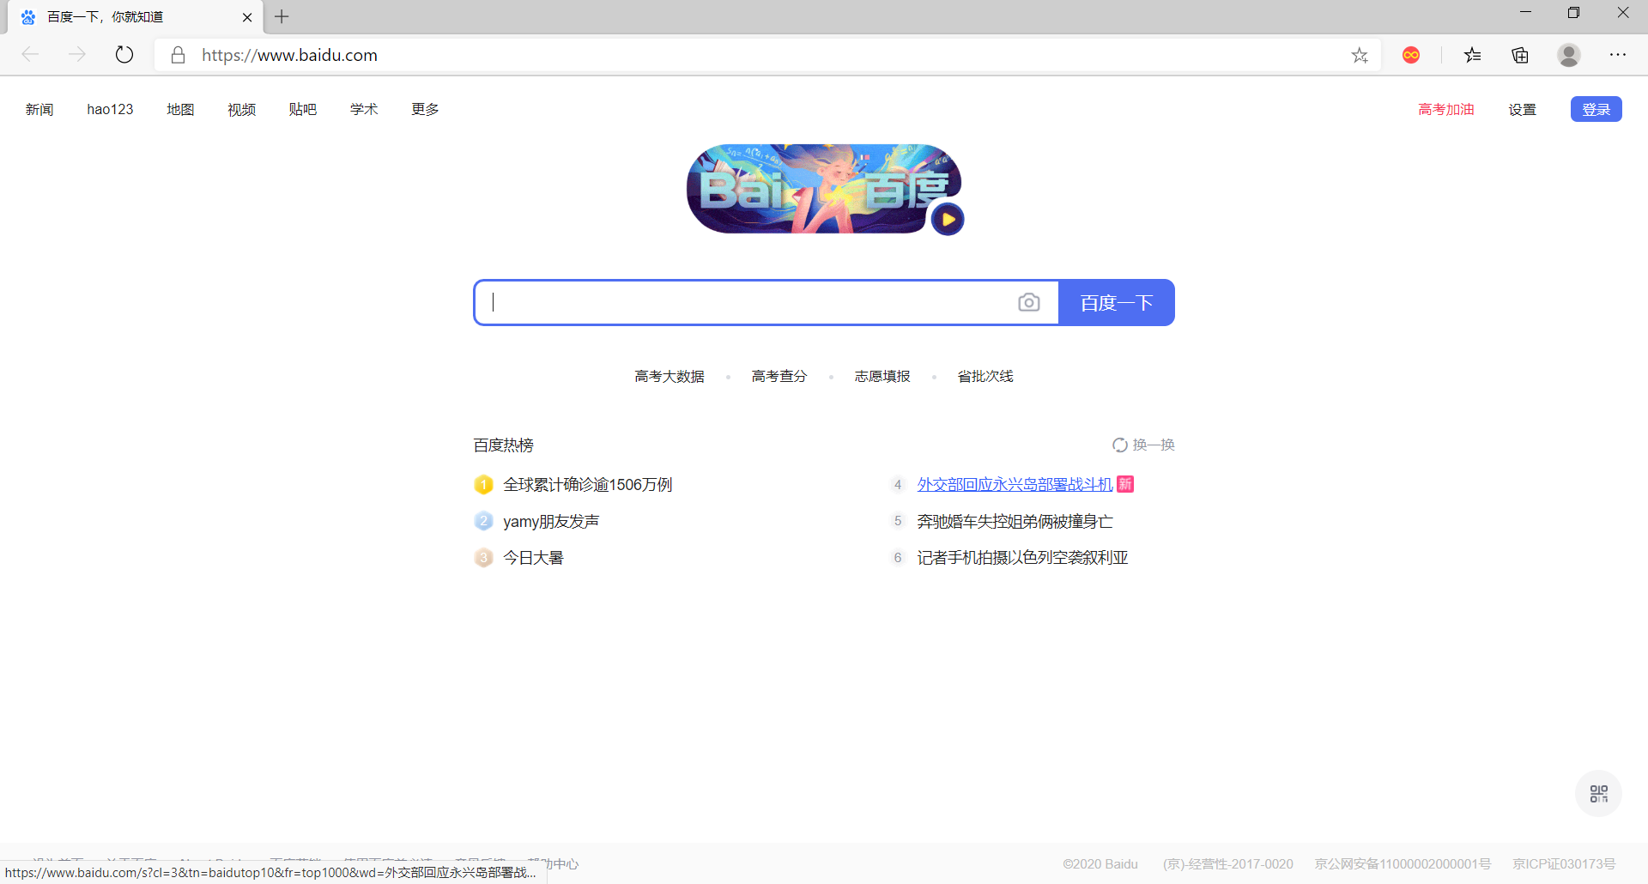
Task: Open the 学术 navigation link
Action: click(364, 109)
